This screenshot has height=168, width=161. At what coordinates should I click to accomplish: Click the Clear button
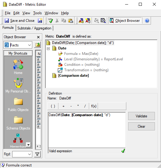tap(142, 126)
